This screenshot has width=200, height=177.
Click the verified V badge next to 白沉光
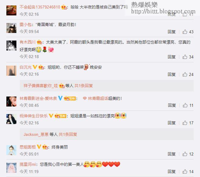point(35,67)
